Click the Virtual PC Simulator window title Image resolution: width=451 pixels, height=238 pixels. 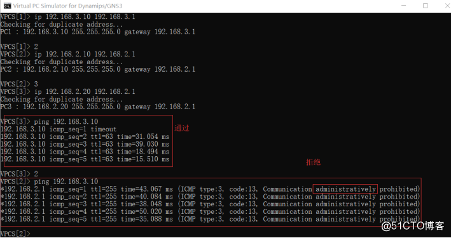[x=67, y=6]
